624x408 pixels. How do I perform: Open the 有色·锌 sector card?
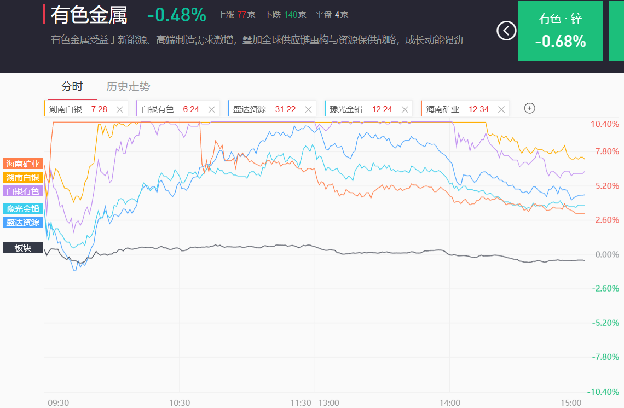[560, 31]
